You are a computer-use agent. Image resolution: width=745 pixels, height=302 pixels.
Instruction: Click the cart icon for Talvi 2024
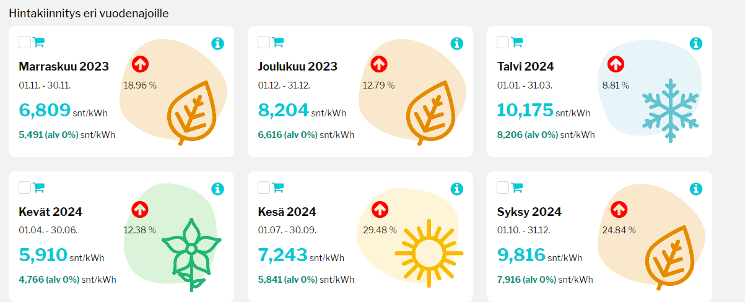click(516, 42)
